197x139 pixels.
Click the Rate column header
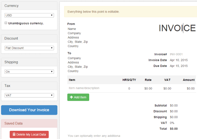coord(148,80)
